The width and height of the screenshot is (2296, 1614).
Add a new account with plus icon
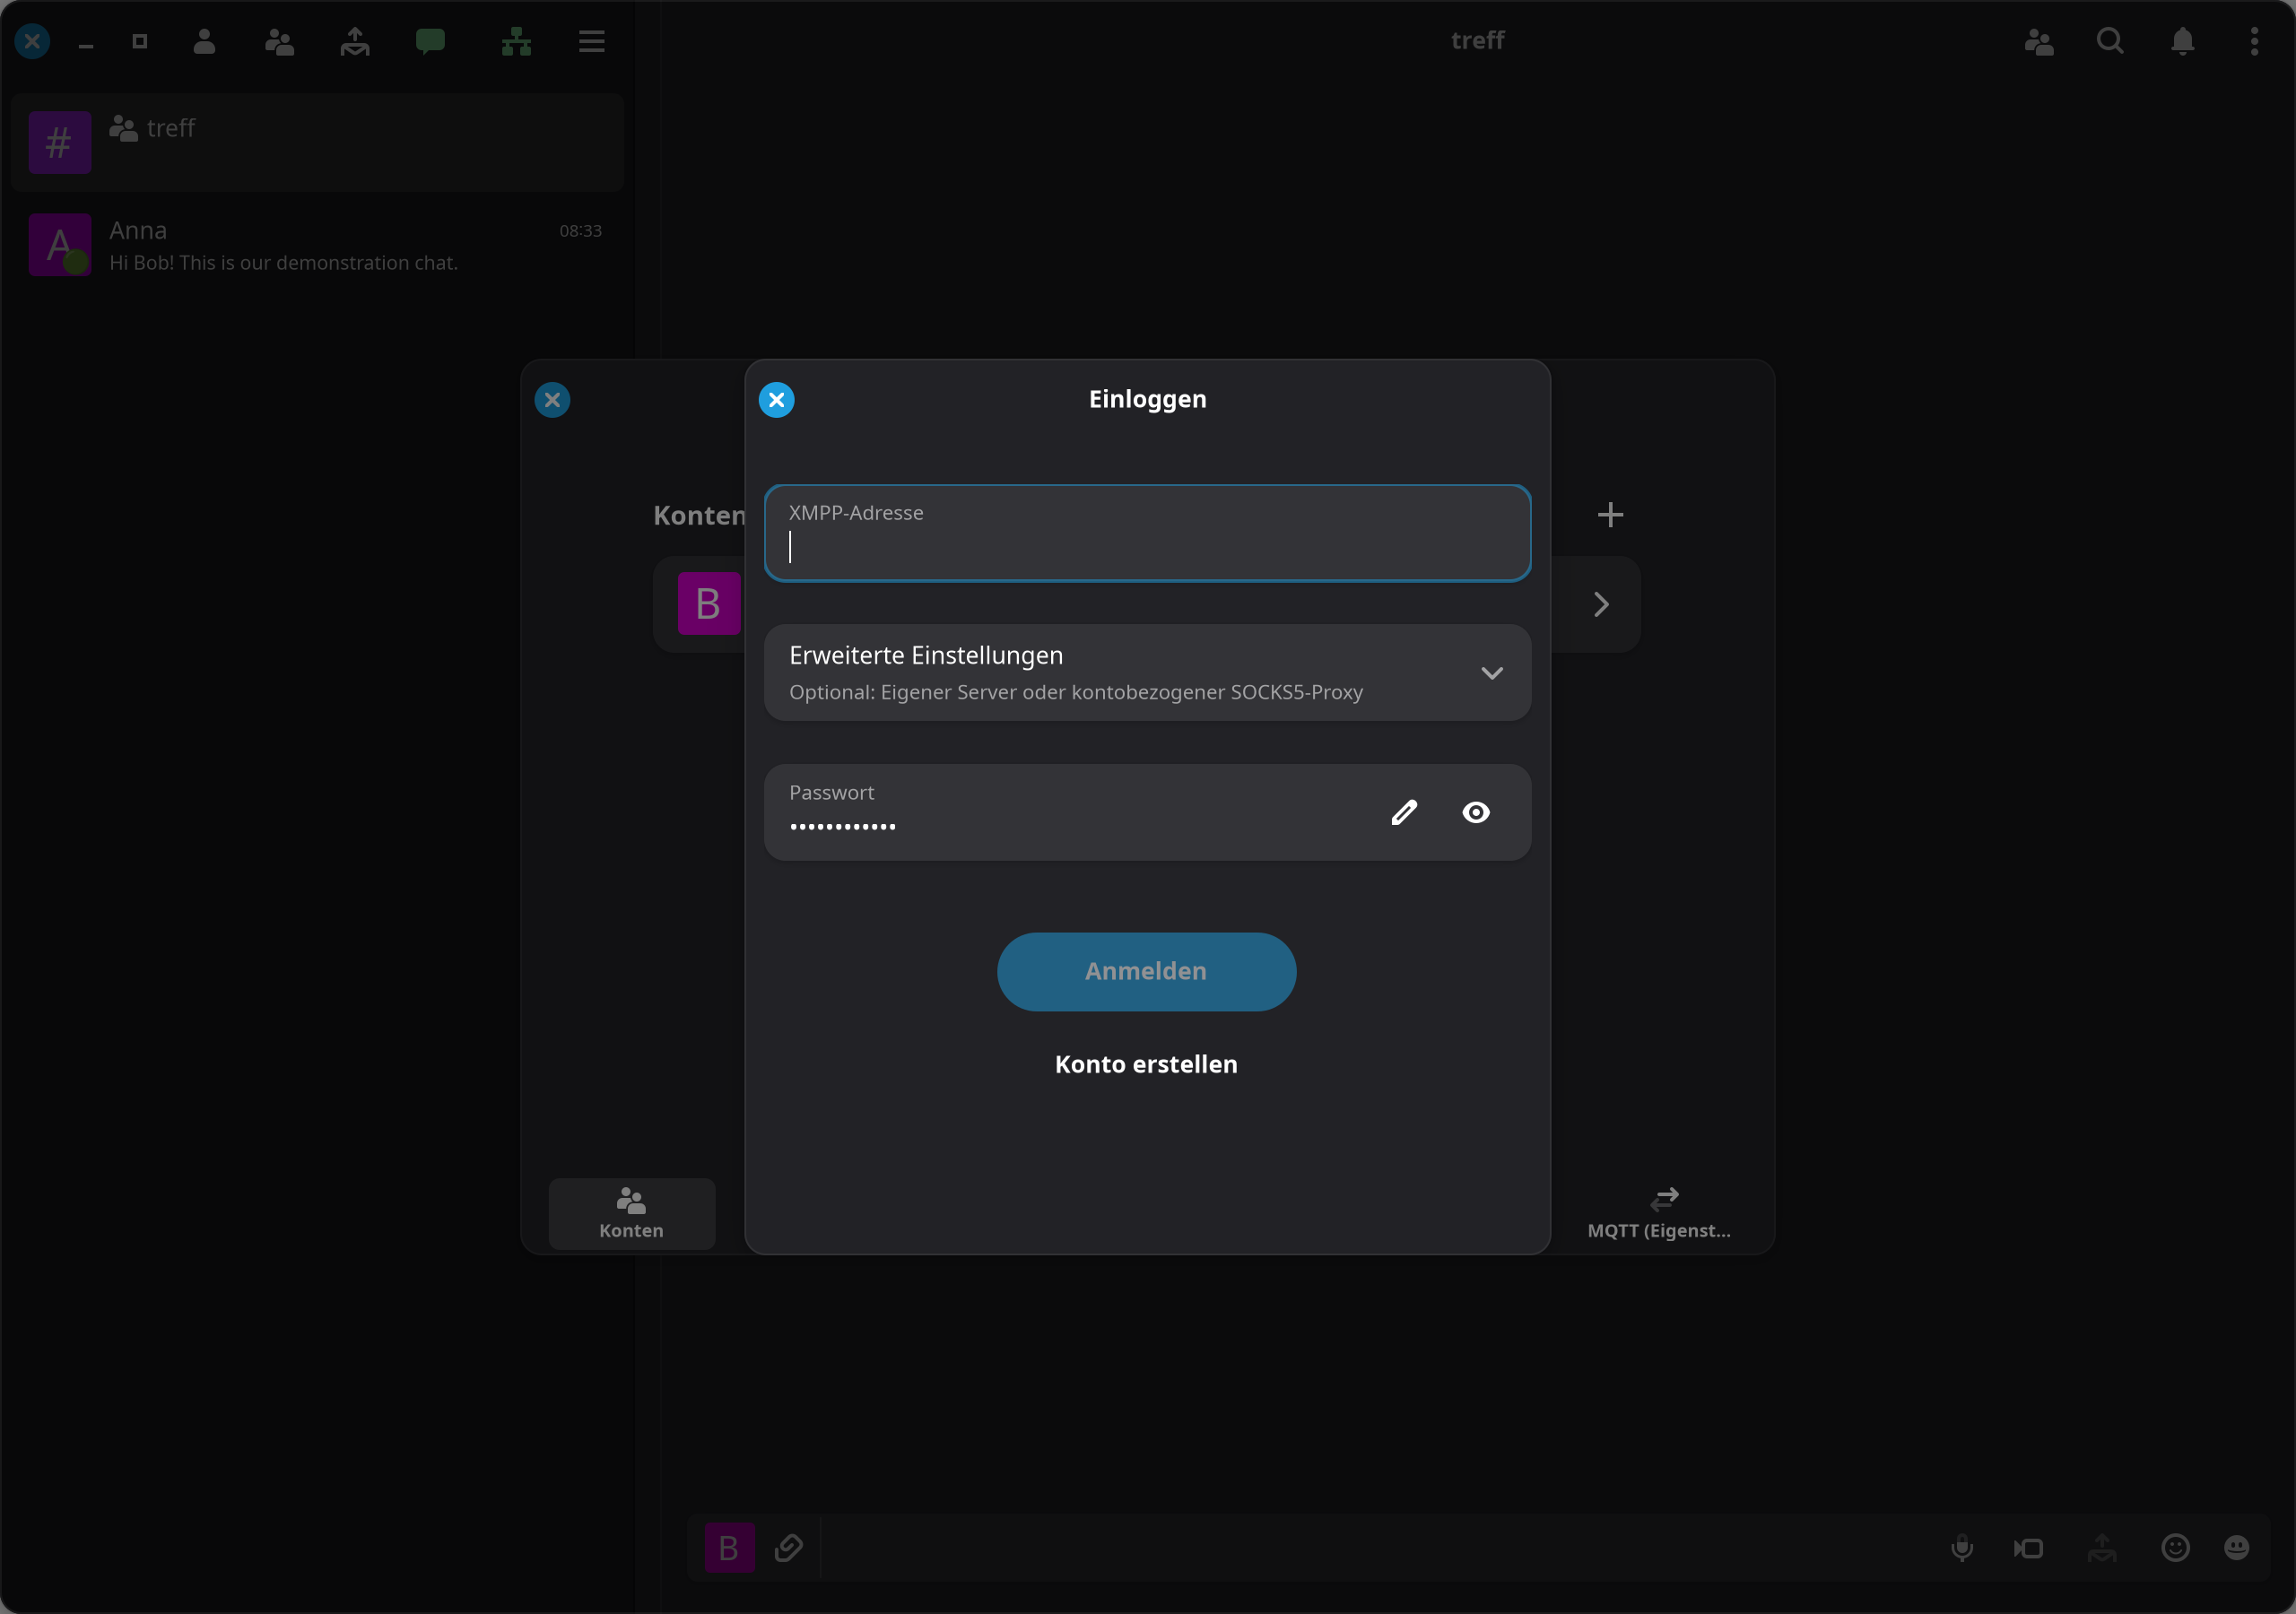1610,515
